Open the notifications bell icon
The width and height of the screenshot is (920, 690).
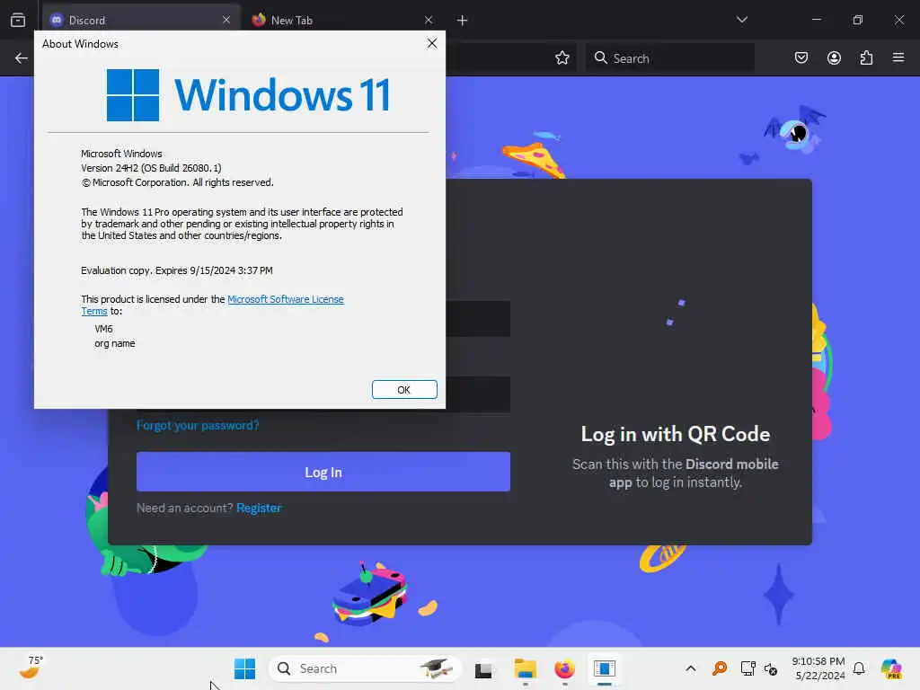(859, 668)
